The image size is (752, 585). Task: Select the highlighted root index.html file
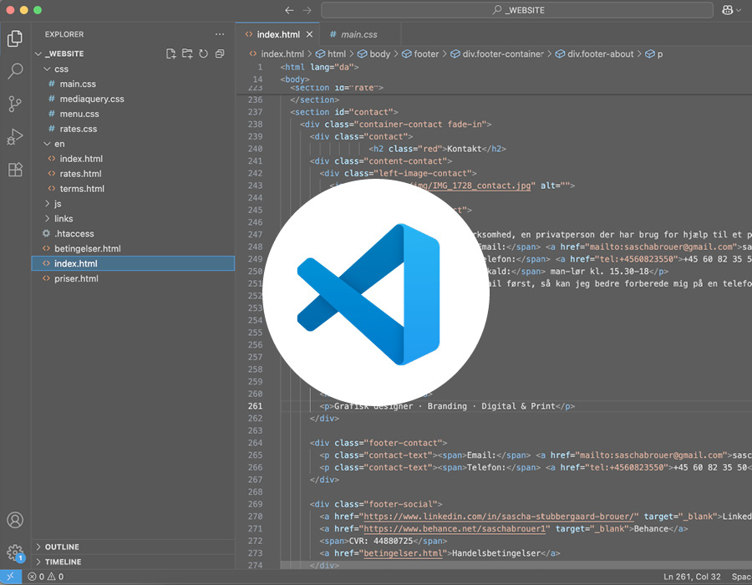tap(133, 263)
